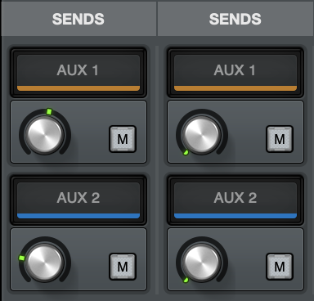Screen dimensions: 314x301
Task: Mute the AUX 1 send in left channel
Action: (x=123, y=139)
